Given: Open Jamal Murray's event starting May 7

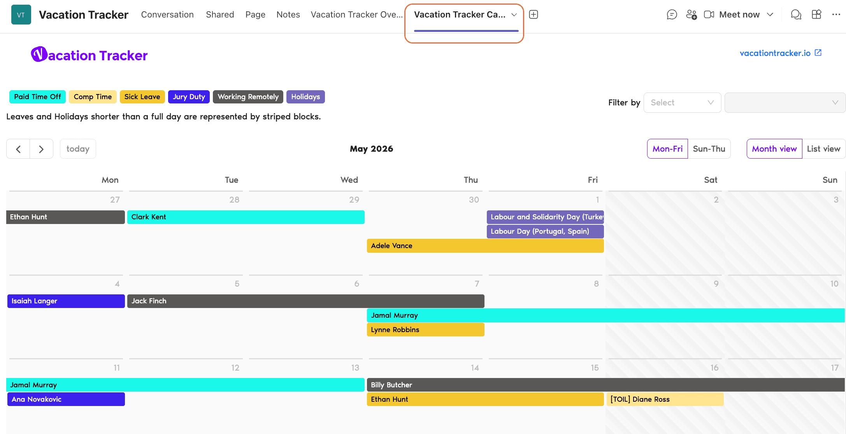Looking at the screenshot, I should click(606, 315).
